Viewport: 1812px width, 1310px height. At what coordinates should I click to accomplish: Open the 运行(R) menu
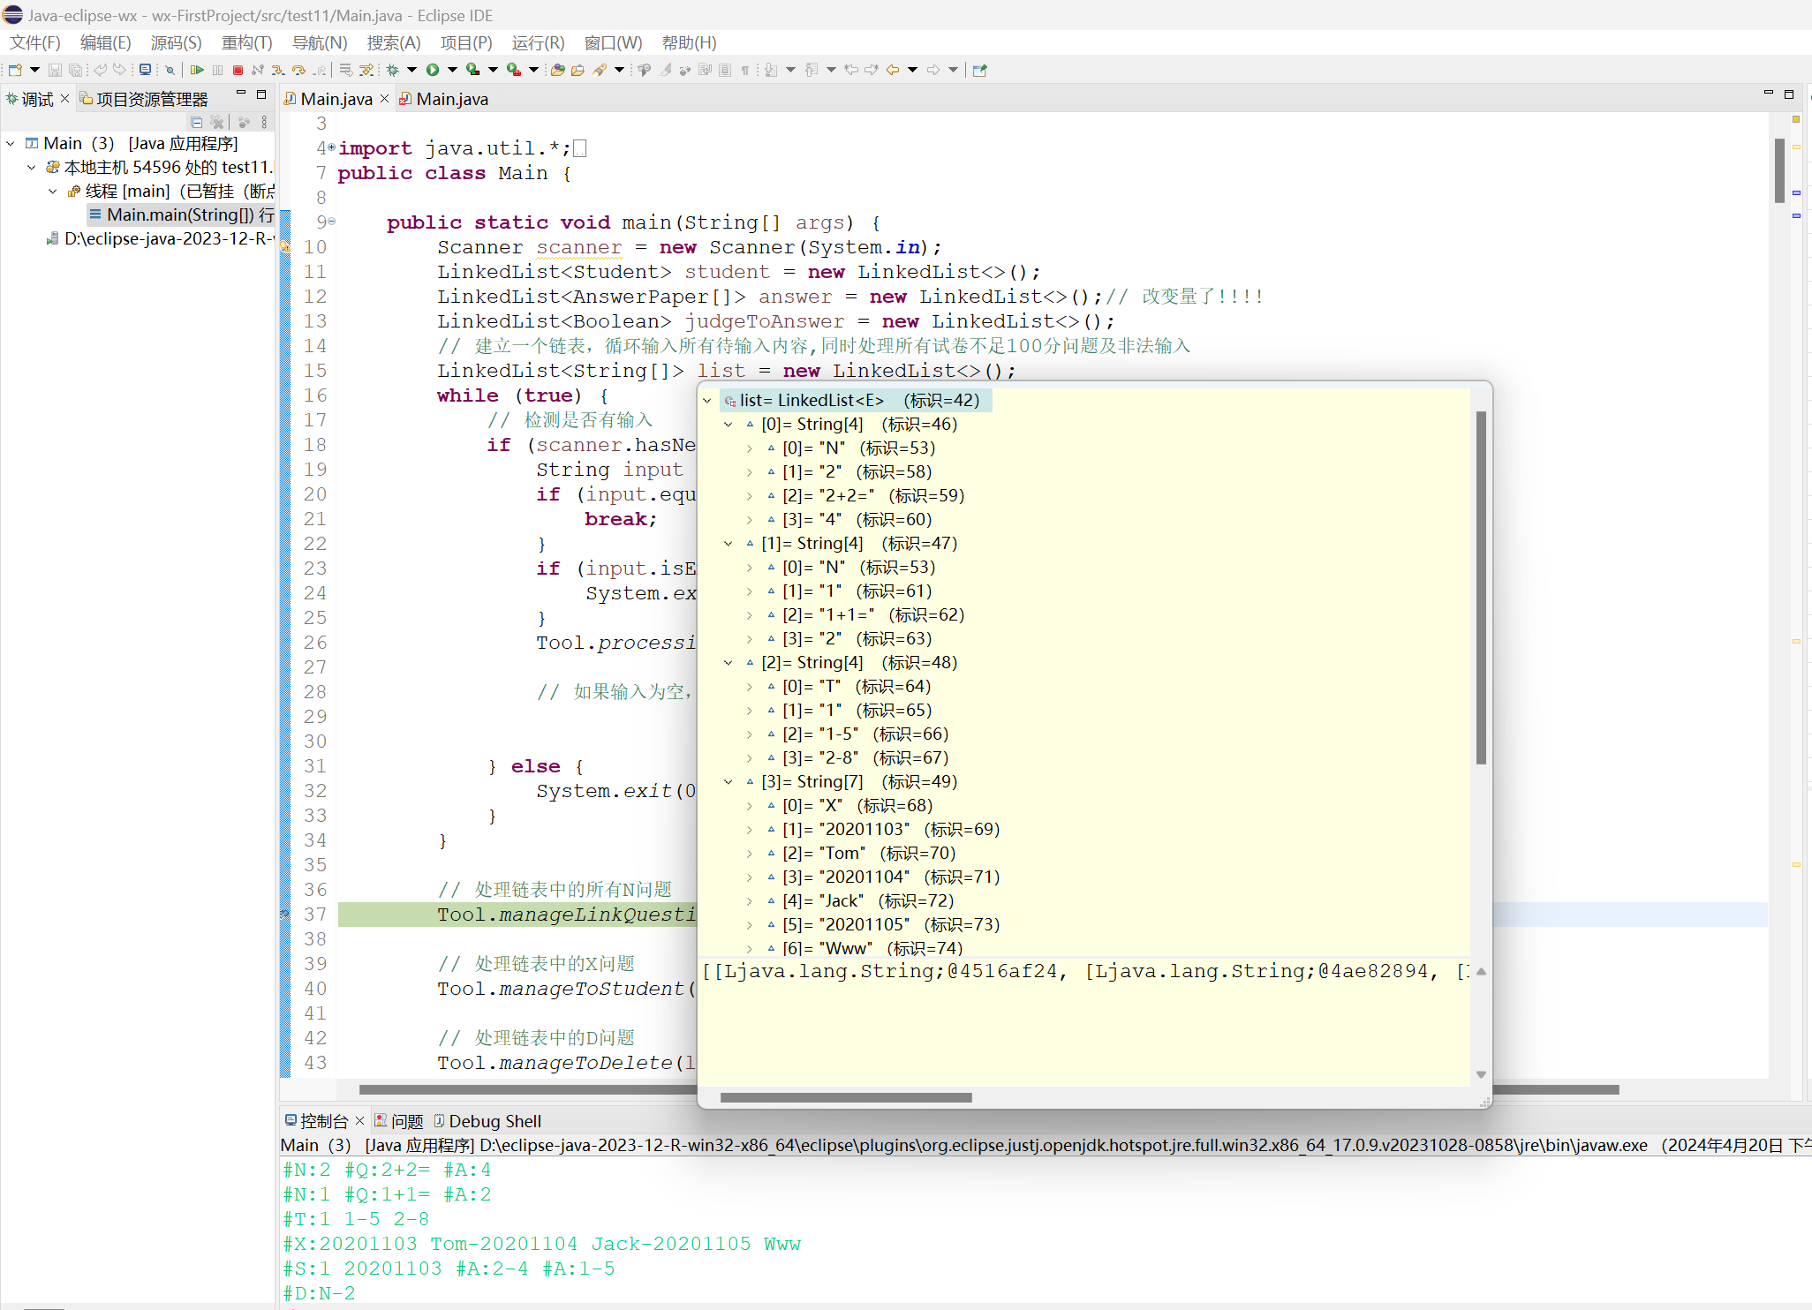click(x=538, y=42)
